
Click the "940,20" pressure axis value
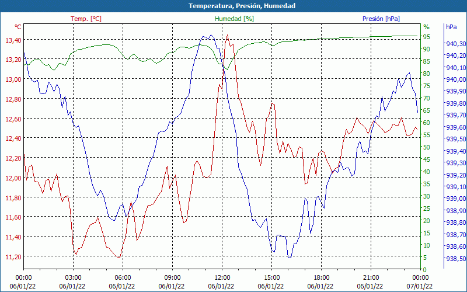coord(456,55)
